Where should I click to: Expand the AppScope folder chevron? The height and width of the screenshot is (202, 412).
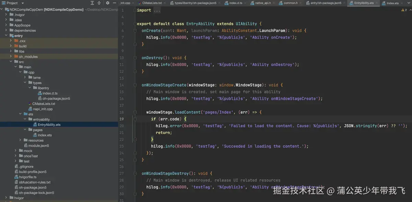point(7,25)
